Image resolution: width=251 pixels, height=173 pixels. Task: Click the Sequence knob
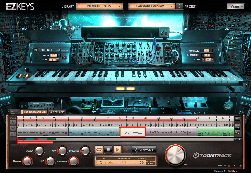(85, 150)
